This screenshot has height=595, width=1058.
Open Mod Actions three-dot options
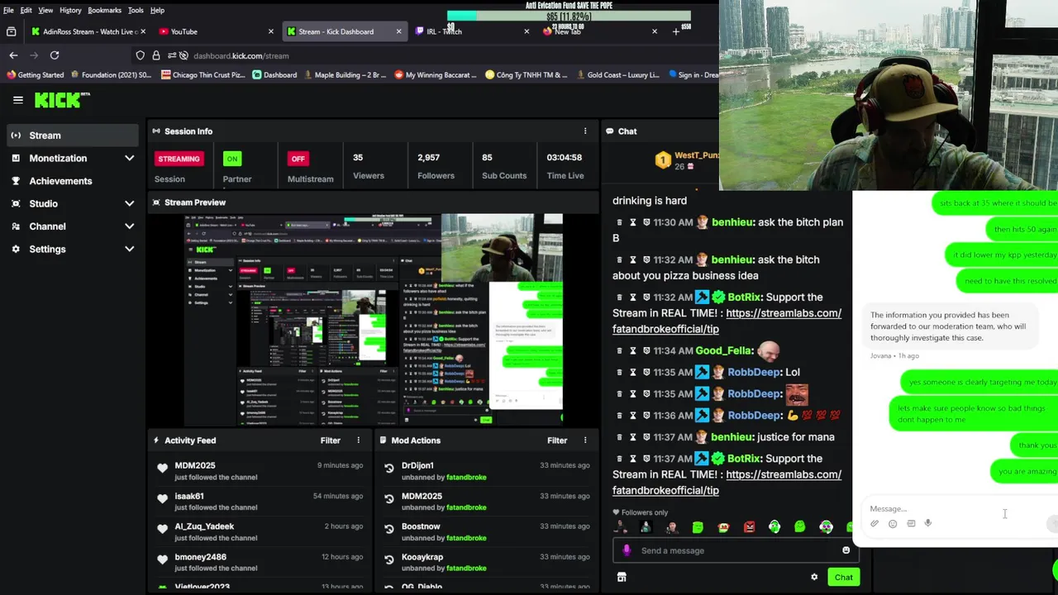pyautogui.click(x=585, y=440)
